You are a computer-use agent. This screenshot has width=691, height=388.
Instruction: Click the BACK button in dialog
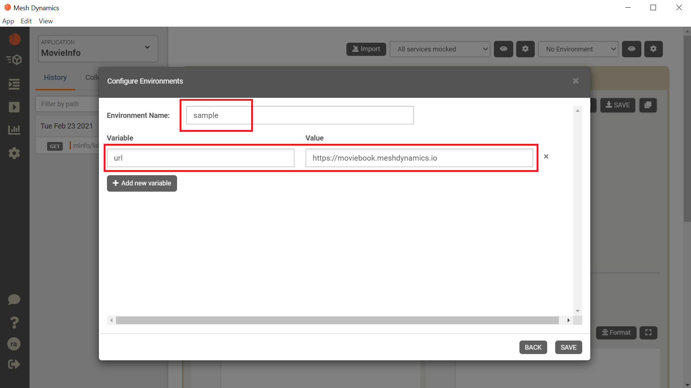point(533,347)
